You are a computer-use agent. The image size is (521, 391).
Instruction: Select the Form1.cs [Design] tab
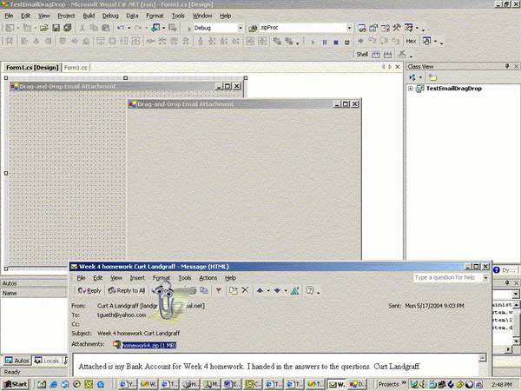tap(32, 68)
